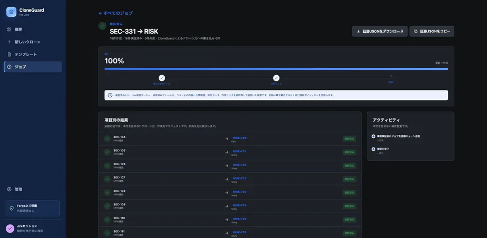Click the SEC-105 source item key

120,151
